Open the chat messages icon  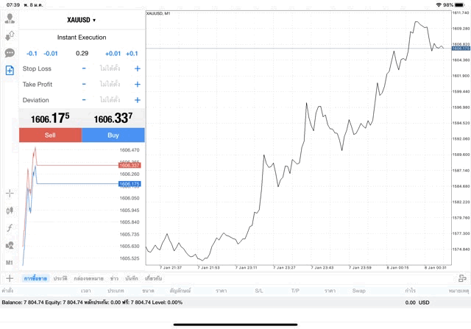click(x=10, y=53)
